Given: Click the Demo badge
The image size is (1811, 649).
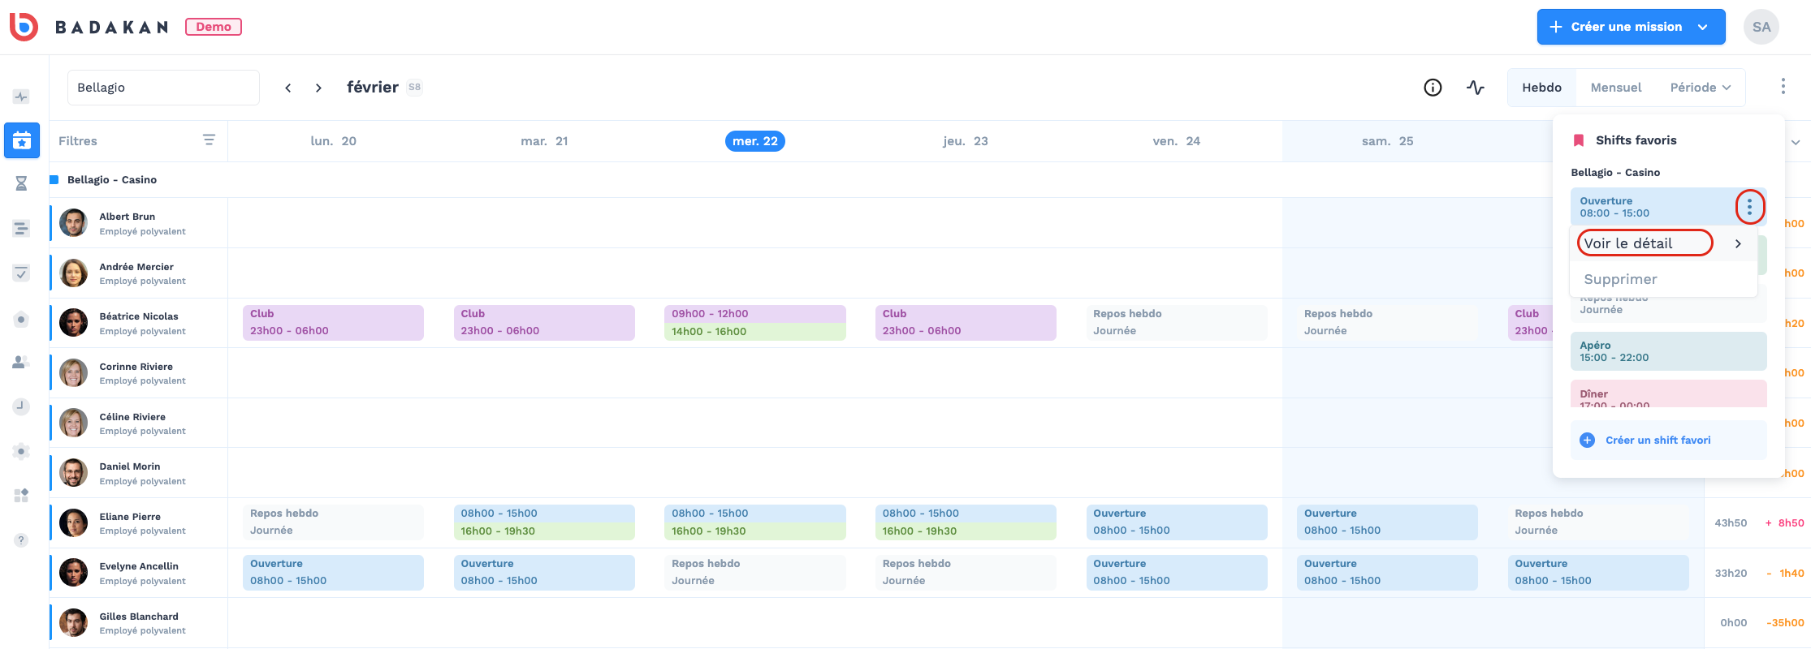Looking at the screenshot, I should [214, 27].
